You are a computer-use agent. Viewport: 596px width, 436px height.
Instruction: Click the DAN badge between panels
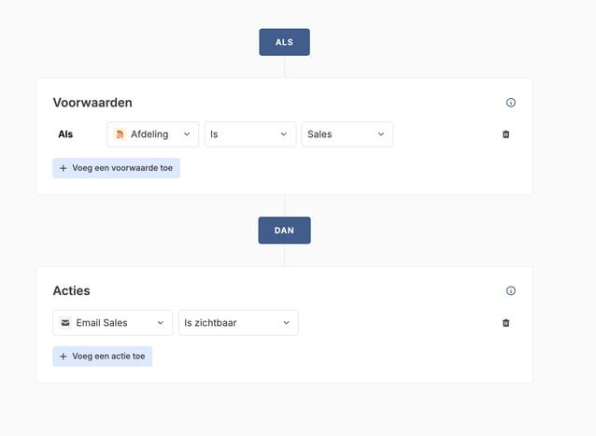pos(284,231)
